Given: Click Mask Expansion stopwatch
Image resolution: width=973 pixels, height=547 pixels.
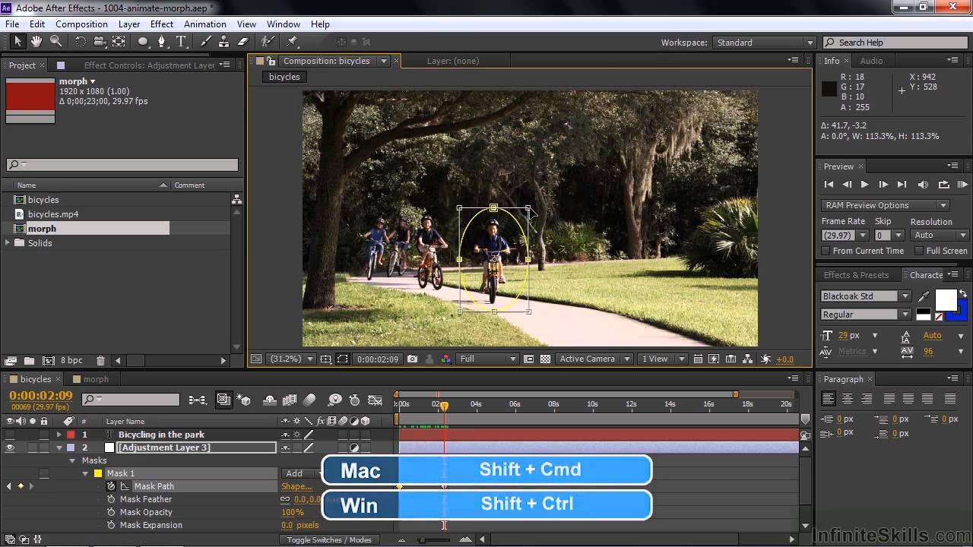Looking at the screenshot, I should (112, 525).
